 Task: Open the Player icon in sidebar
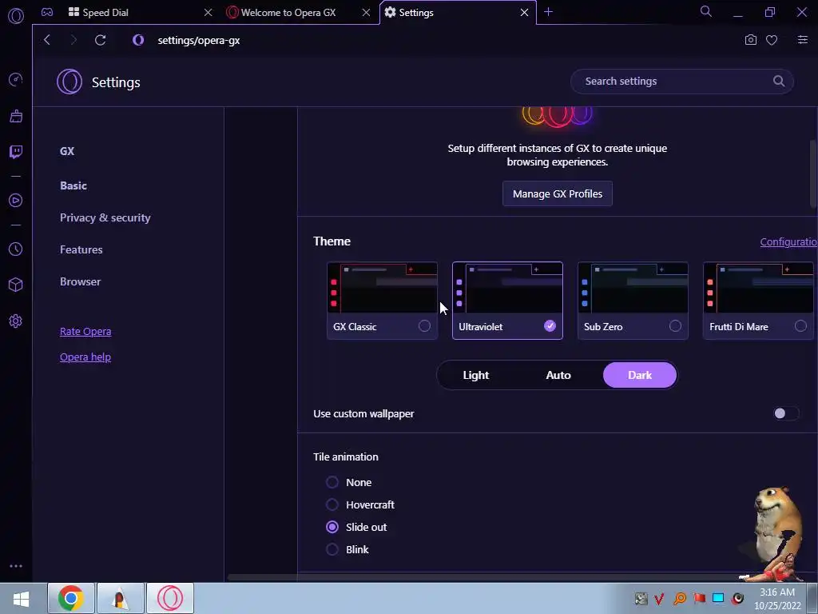[x=16, y=201]
